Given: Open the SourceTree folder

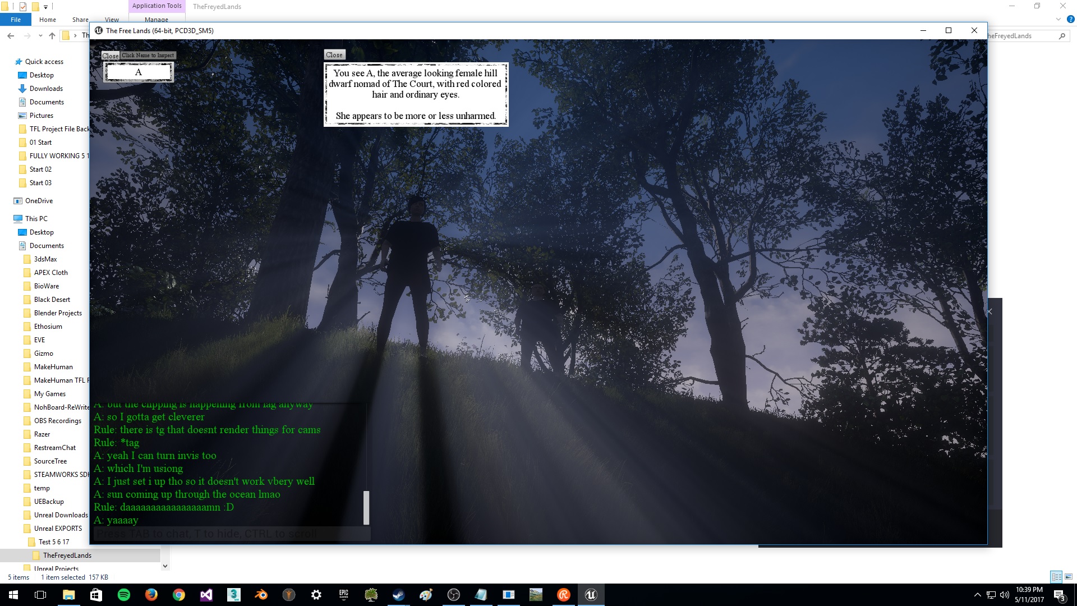Looking at the screenshot, I should click(x=50, y=461).
